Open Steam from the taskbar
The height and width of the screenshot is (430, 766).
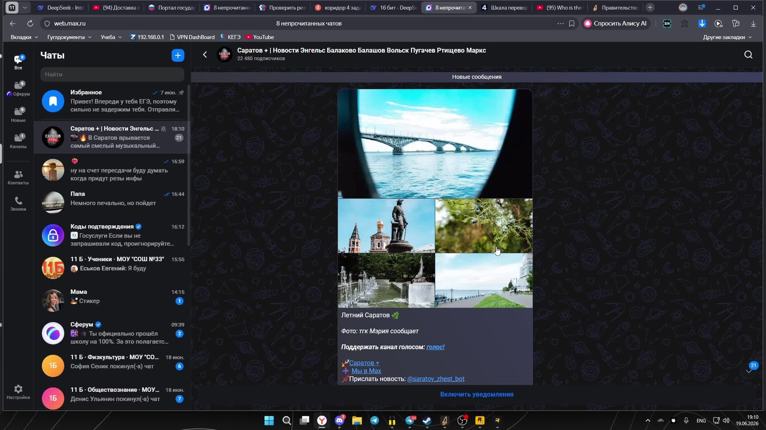(x=427, y=420)
